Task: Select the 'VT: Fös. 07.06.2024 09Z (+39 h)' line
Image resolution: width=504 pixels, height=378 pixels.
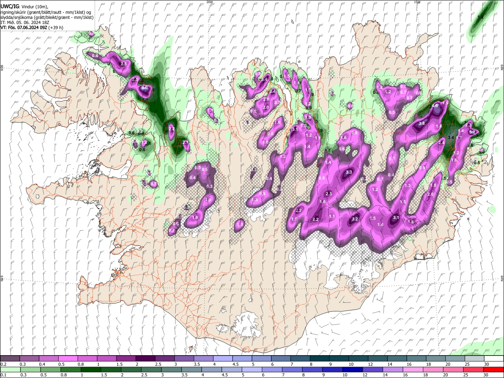Action: pyautogui.click(x=32, y=28)
